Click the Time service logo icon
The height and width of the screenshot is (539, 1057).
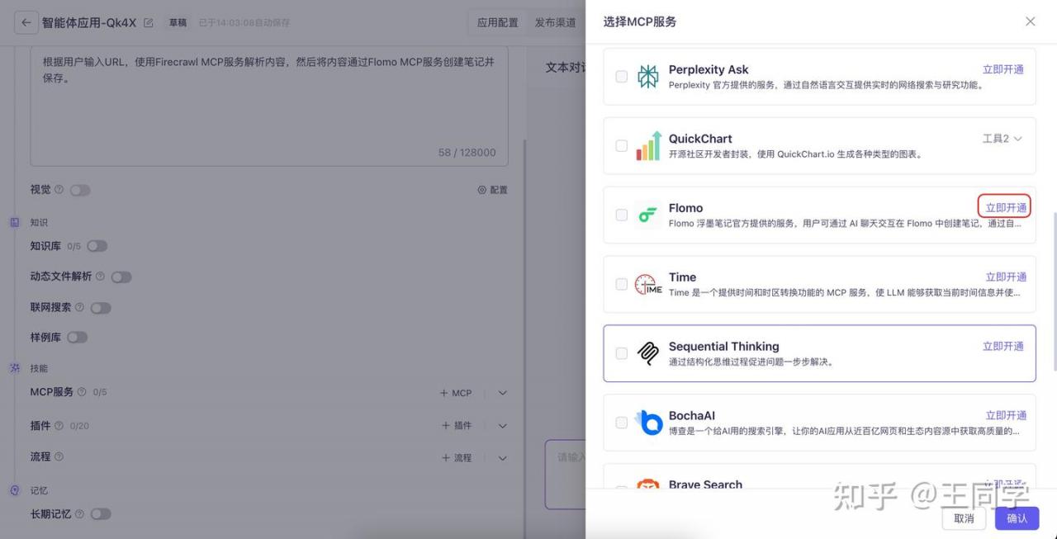coord(648,284)
